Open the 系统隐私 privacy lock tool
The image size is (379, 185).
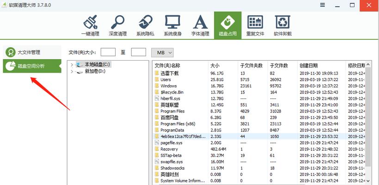[145, 25]
